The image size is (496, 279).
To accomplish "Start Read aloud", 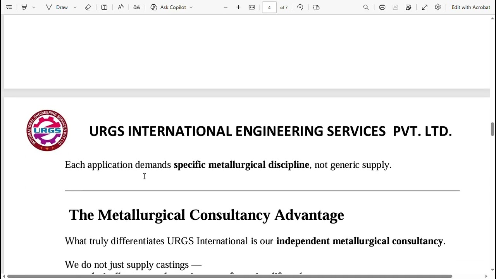I will coord(121,7).
